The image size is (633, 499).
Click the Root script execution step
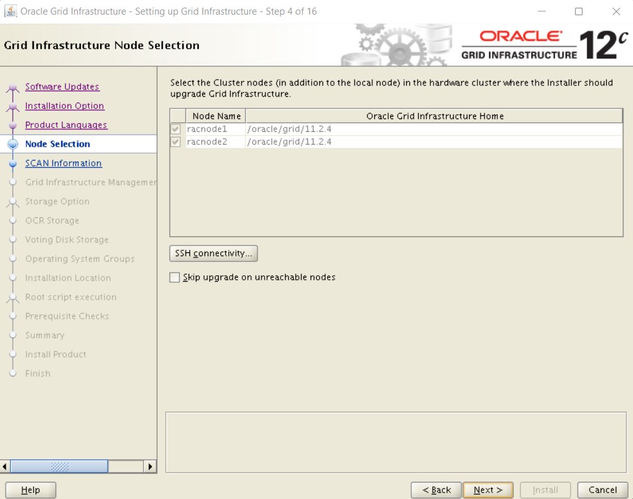pos(71,297)
